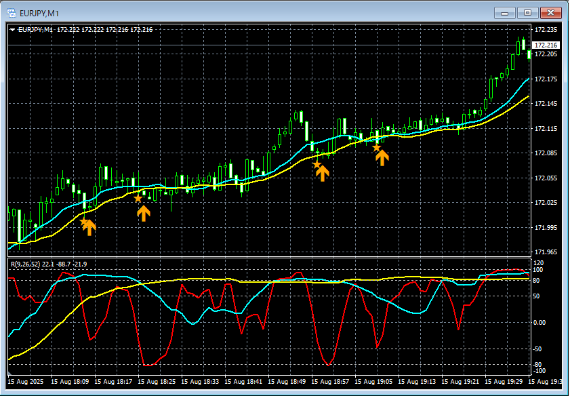Click price scale value 172.205
The height and width of the screenshot is (396, 570).
tap(546, 54)
